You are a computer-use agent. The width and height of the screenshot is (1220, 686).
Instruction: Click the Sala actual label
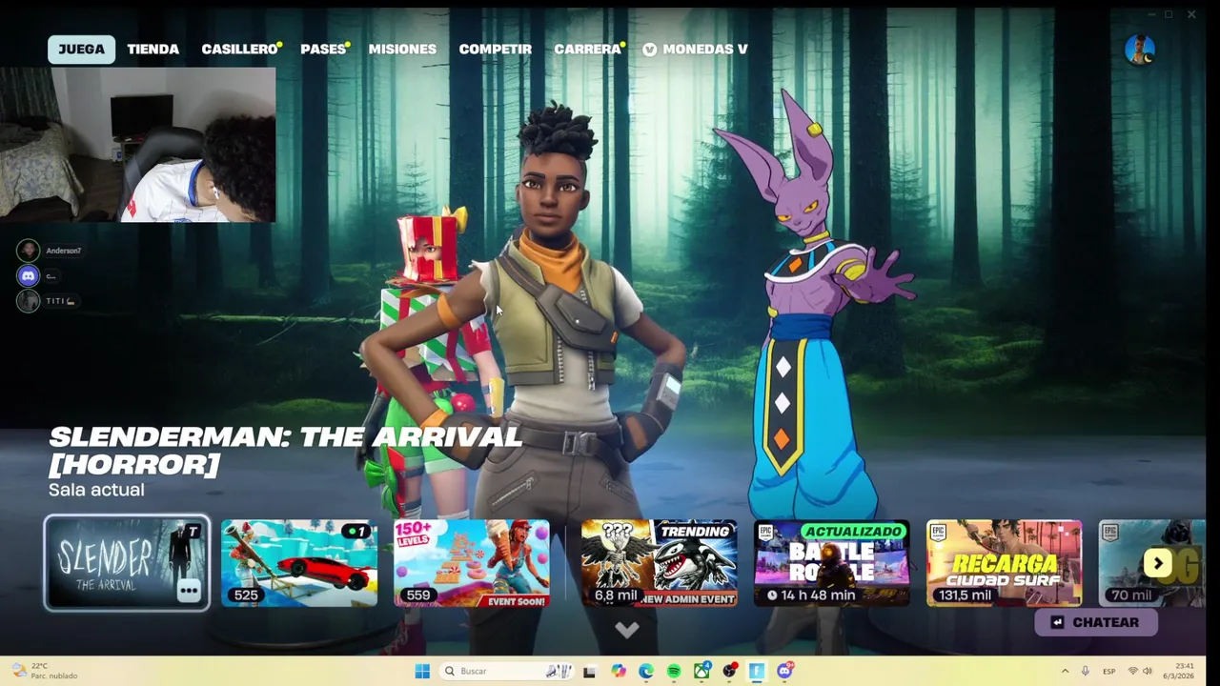pos(96,490)
